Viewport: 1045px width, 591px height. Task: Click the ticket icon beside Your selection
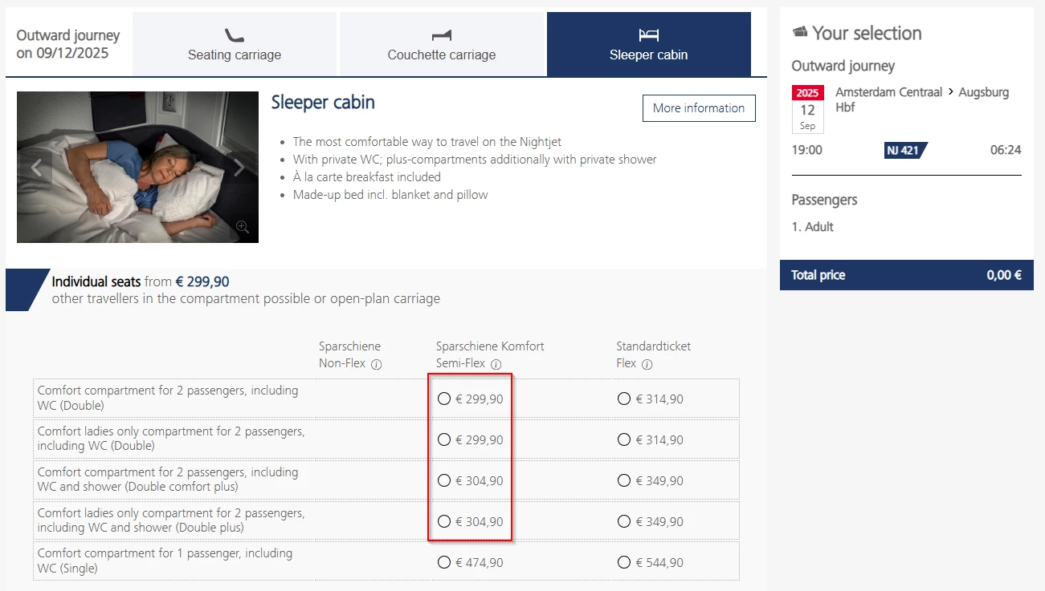click(799, 33)
